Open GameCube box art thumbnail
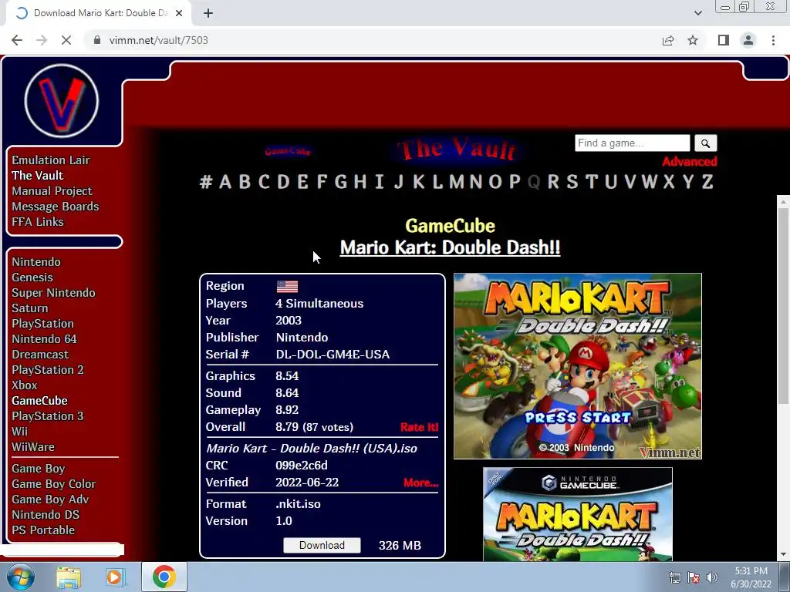The image size is (790, 592). tap(577, 514)
